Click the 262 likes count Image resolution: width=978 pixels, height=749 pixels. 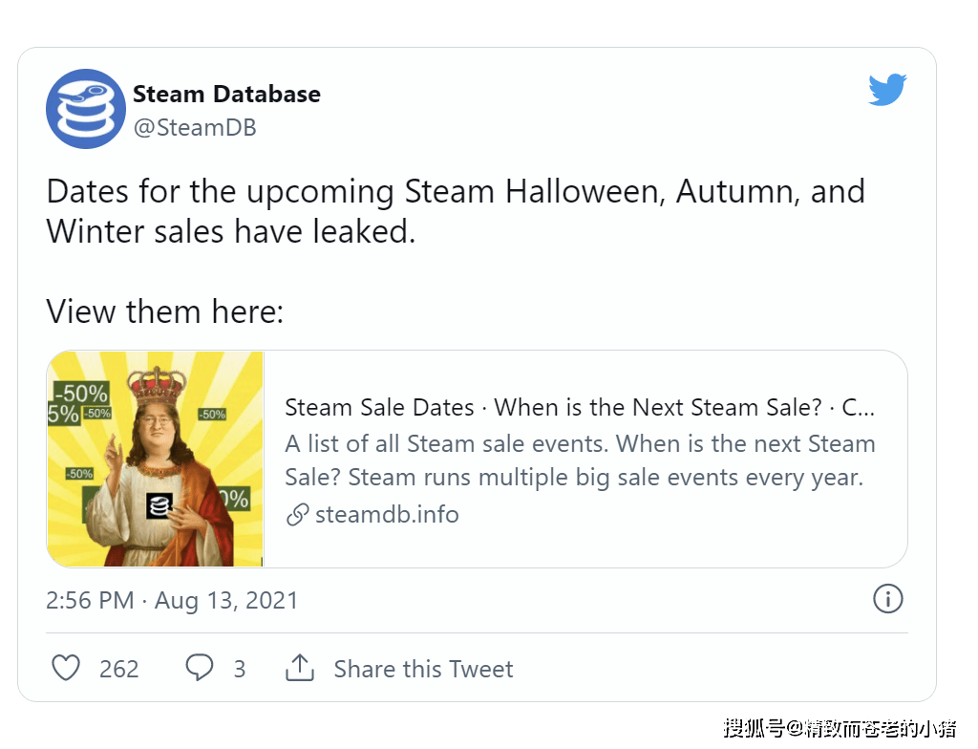tap(119, 669)
